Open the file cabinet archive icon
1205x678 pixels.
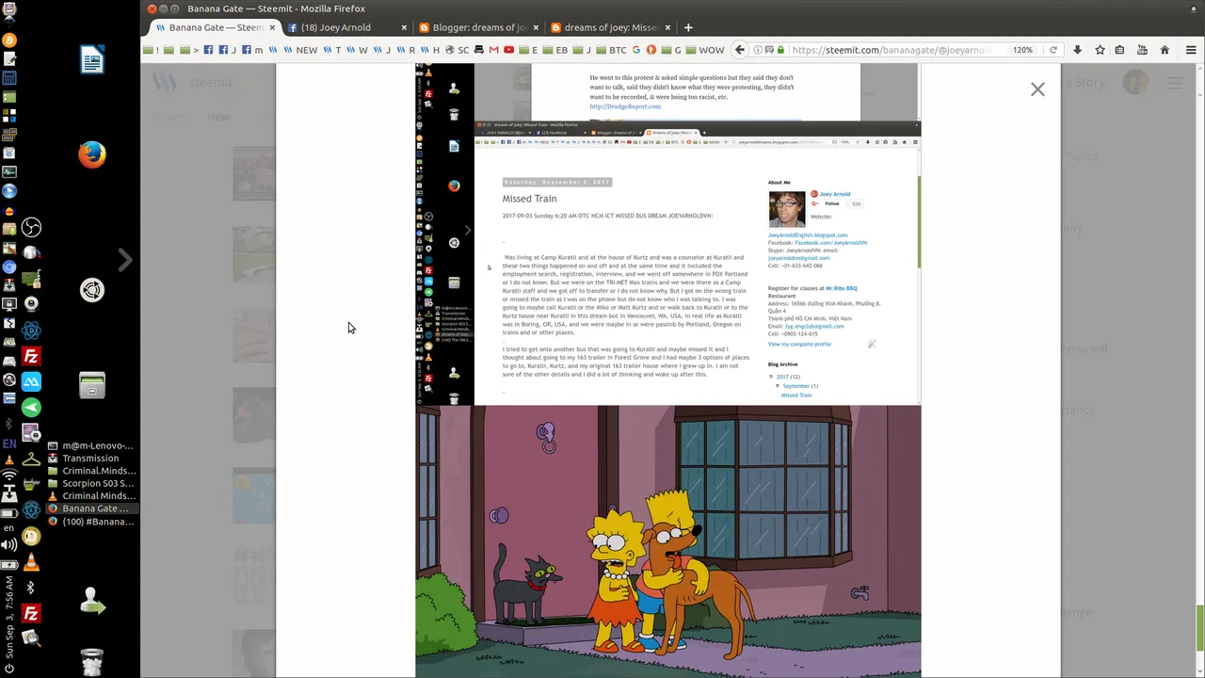click(x=92, y=385)
